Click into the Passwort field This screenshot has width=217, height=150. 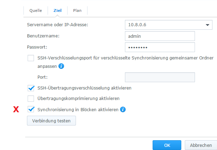160,47
